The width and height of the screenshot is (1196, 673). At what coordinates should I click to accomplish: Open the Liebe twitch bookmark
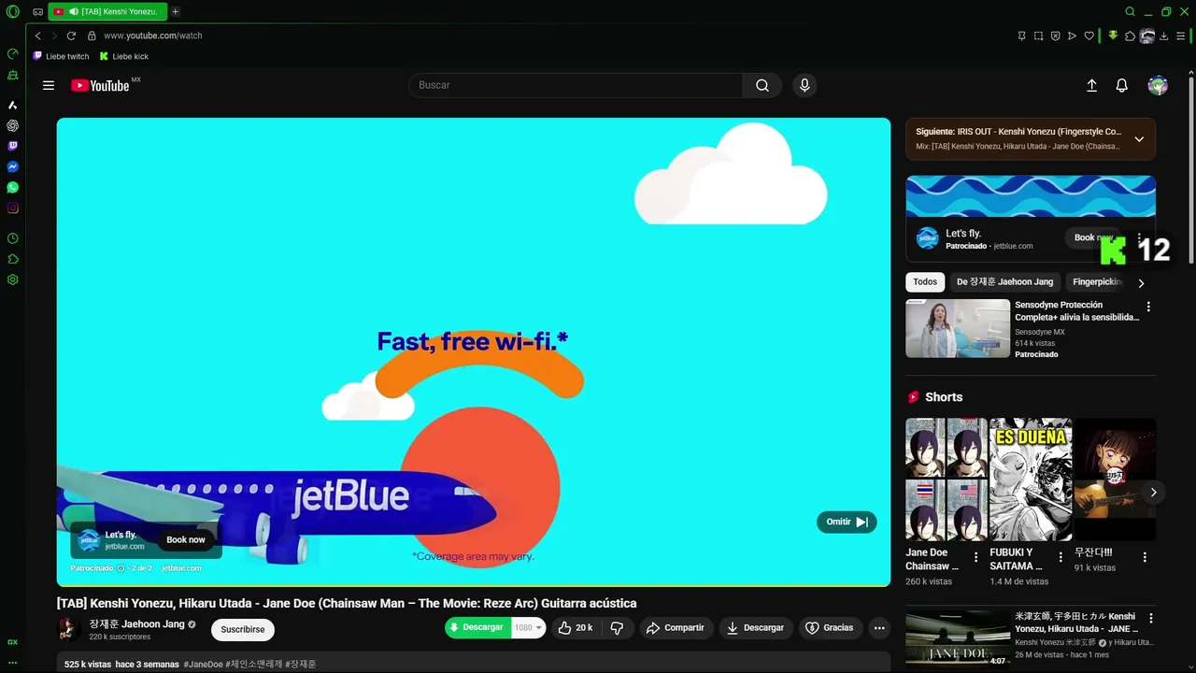pos(61,56)
